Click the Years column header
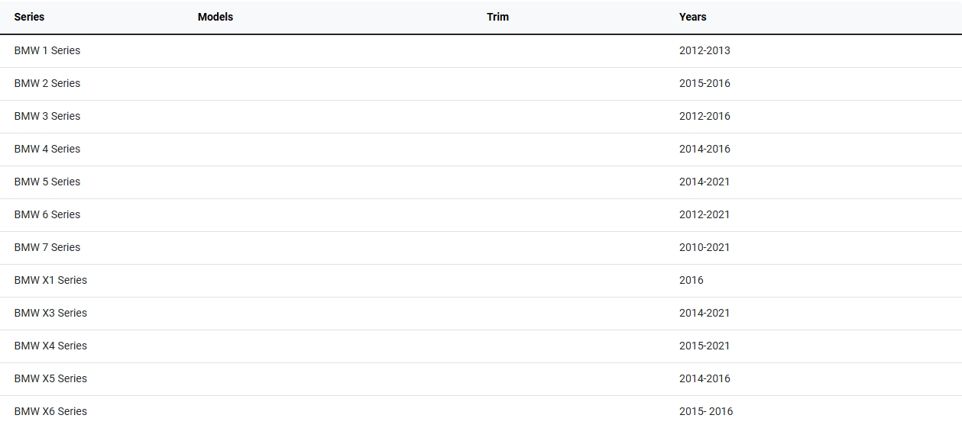This screenshot has width=962, height=428. click(692, 17)
